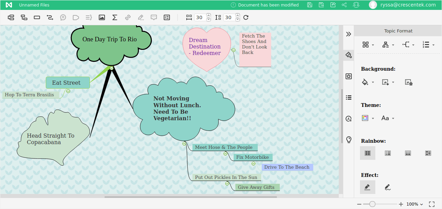Click the share icon in header
442x209 pixels.
(344, 5)
